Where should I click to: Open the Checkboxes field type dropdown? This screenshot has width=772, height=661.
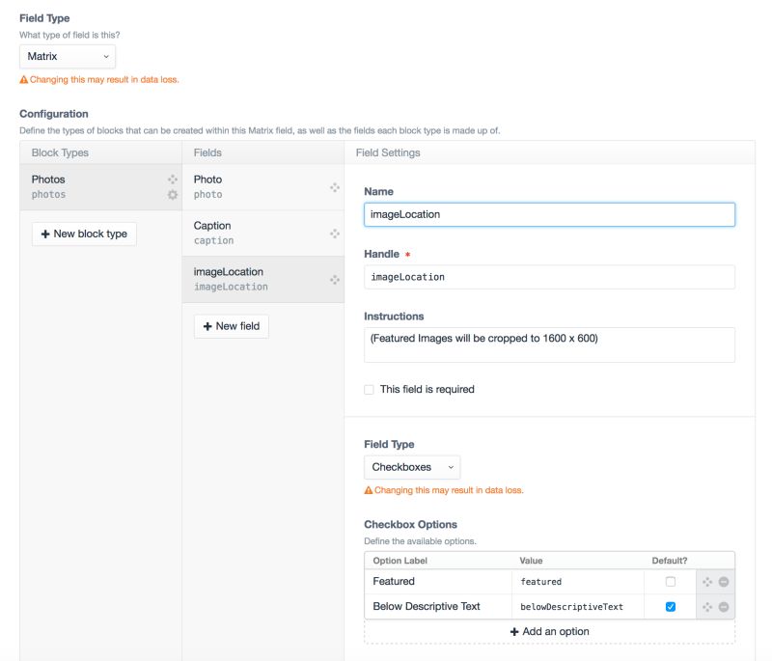(x=412, y=467)
